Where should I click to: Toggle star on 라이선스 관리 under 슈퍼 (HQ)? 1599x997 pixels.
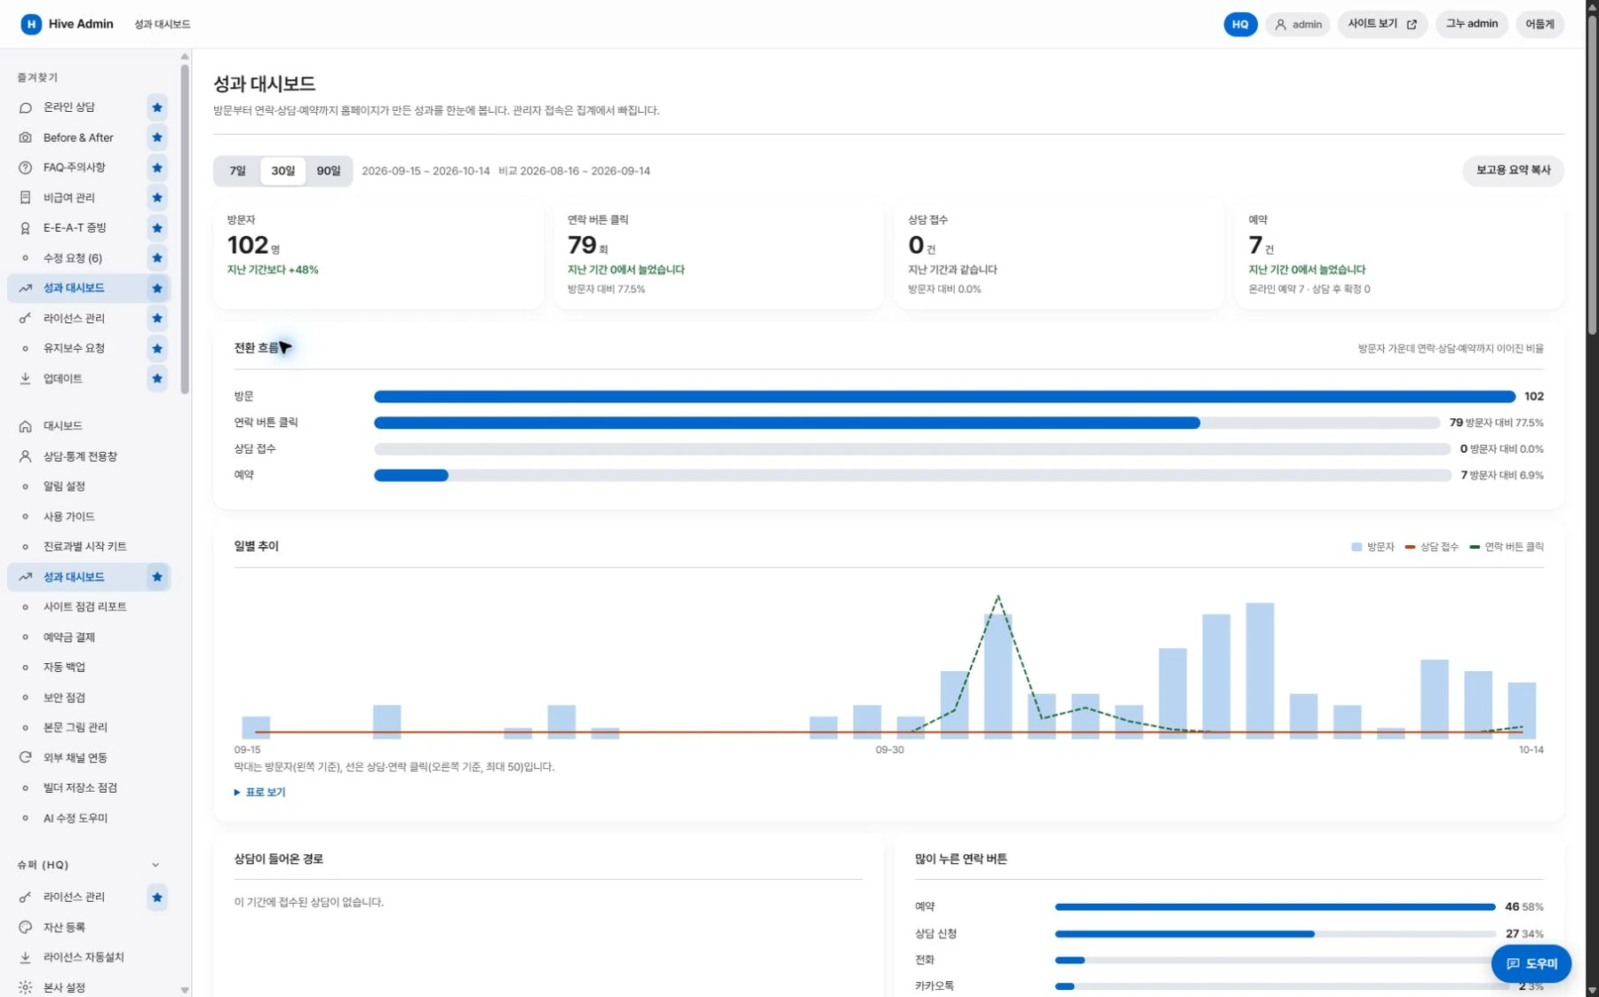[x=157, y=898]
